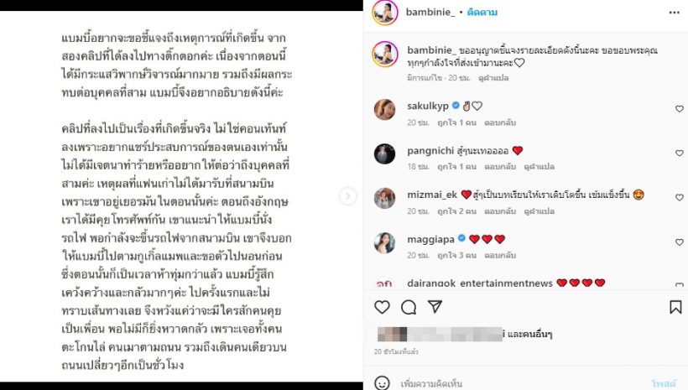This screenshot has width=688, height=390.
Task: Like maggiapa's comment heart
Action: point(680,242)
